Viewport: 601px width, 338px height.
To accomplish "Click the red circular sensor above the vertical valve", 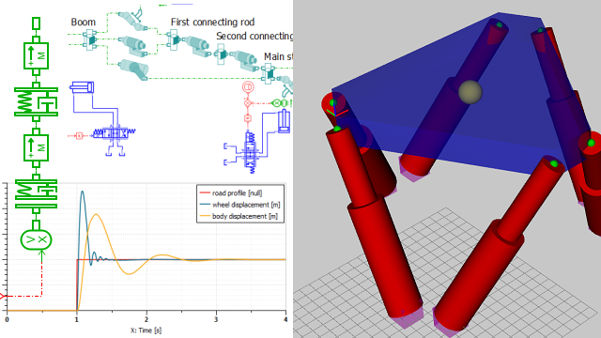I will click(x=248, y=87).
